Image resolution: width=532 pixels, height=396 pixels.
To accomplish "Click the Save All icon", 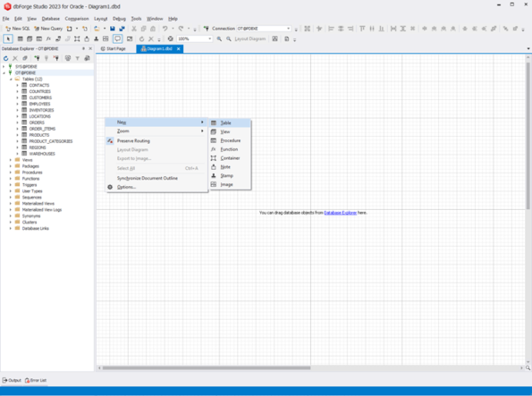I will pos(122,29).
